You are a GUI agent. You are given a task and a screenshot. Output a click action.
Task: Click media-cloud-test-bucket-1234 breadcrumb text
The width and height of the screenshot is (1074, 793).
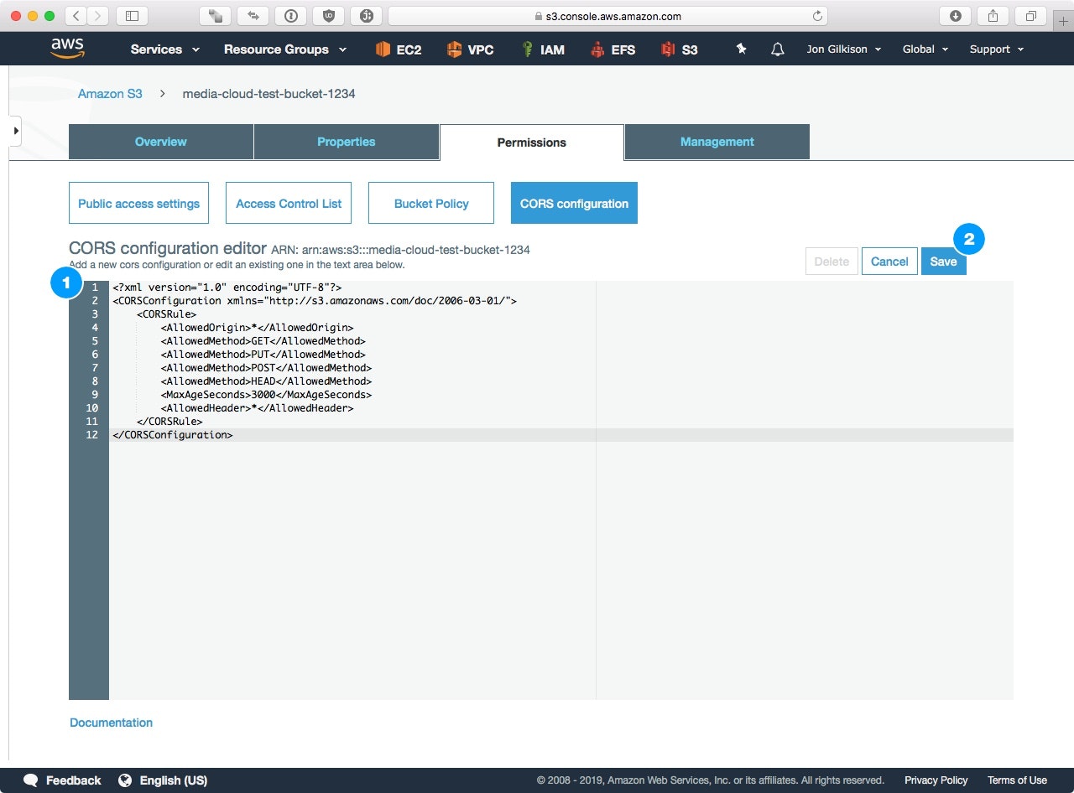[x=268, y=94]
